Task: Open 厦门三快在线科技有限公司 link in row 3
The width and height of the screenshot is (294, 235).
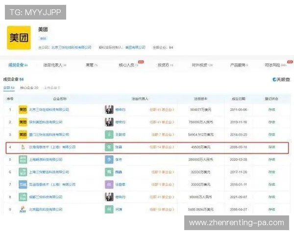Action: click(x=49, y=135)
